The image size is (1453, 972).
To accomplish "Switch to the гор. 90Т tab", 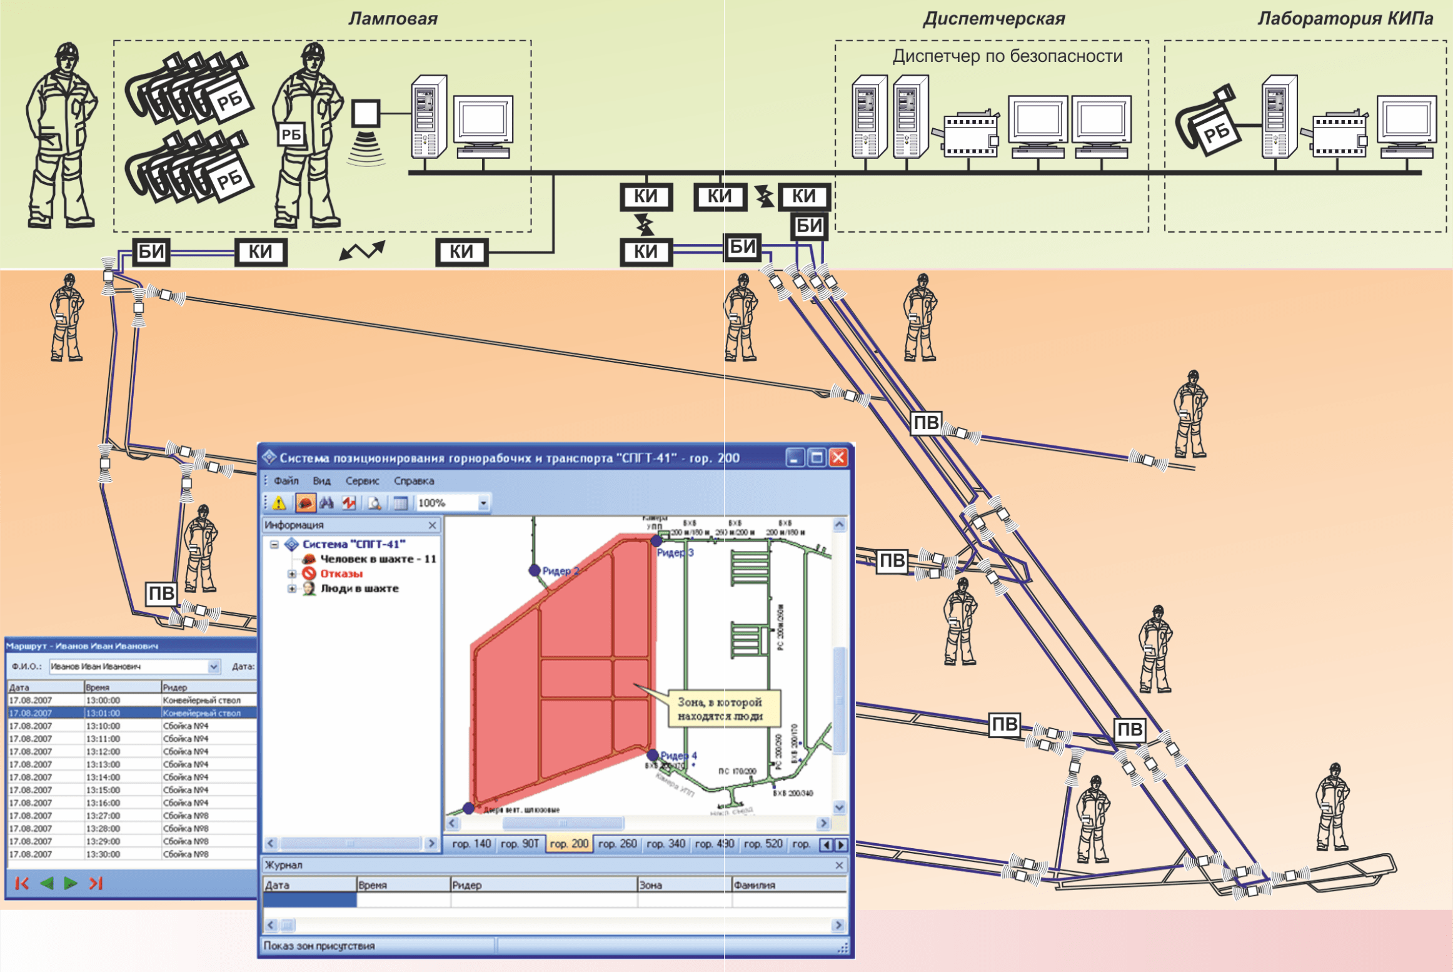I will click(x=519, y=844).
